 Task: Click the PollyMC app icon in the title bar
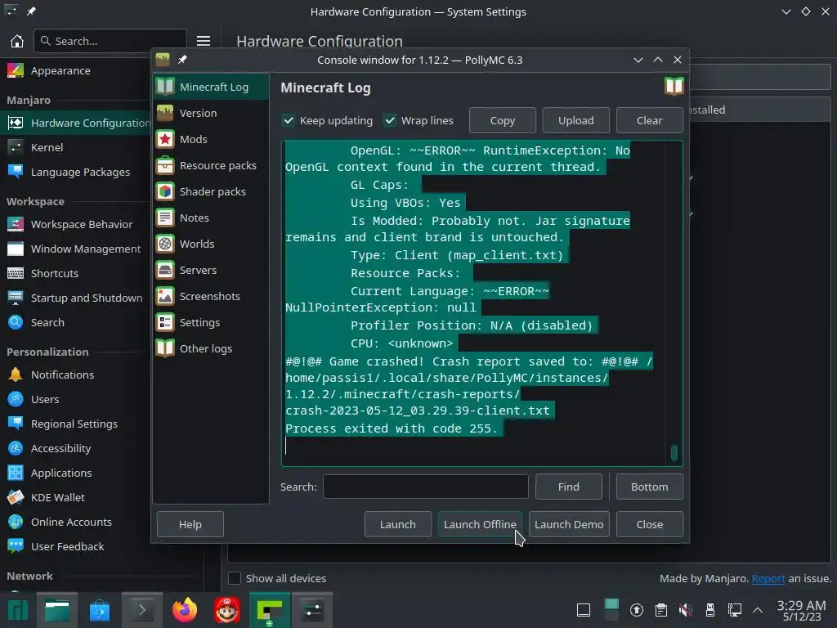pyautogui.click(x=163, y=59)
